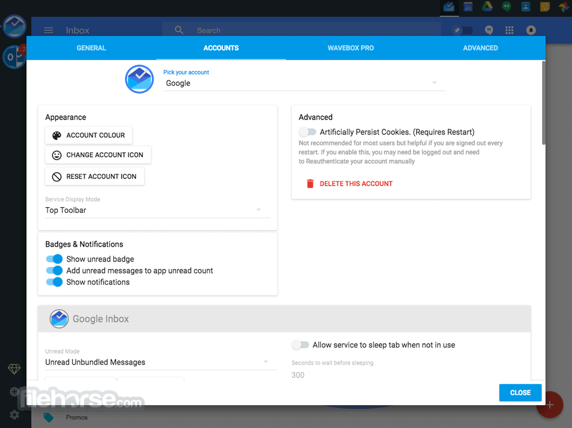Open the Outlook account with unread badge
Screen dimensions: 572x428
tap(14, 57)
